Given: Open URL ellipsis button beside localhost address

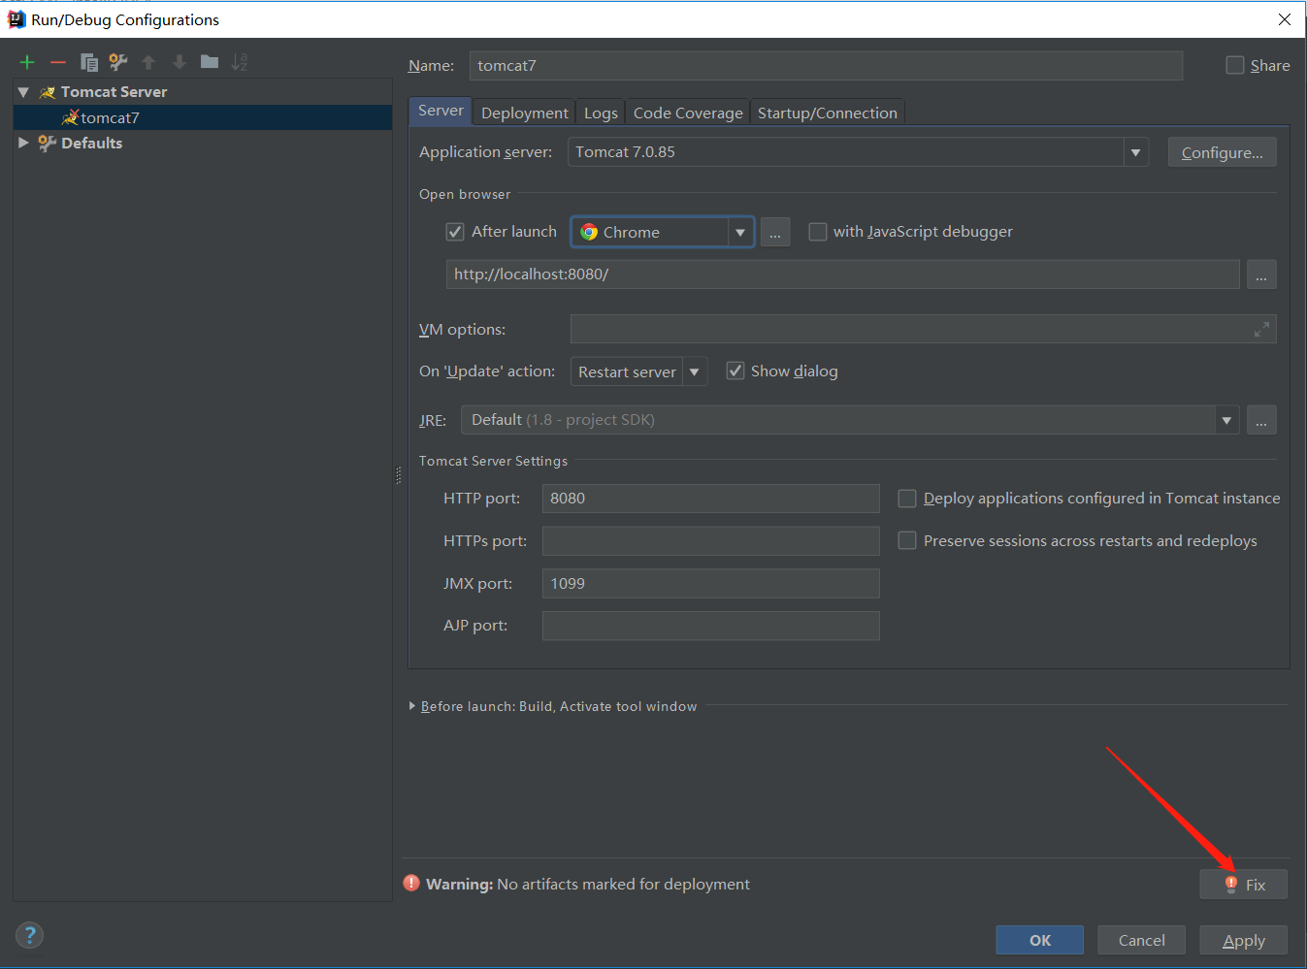Looking at the screenshot, I should pos(1261,275).
